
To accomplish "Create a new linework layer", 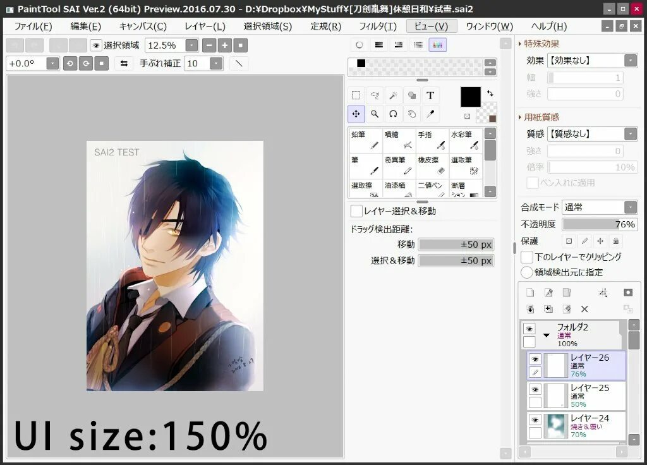I will point(548,293).
